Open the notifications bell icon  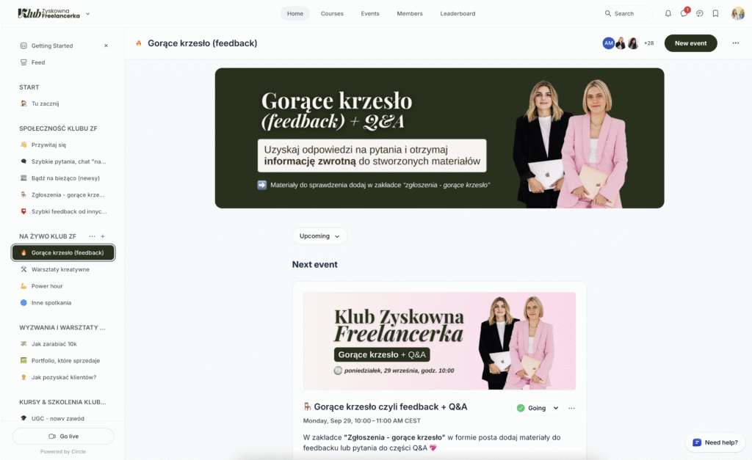click(x=668, y=13)
